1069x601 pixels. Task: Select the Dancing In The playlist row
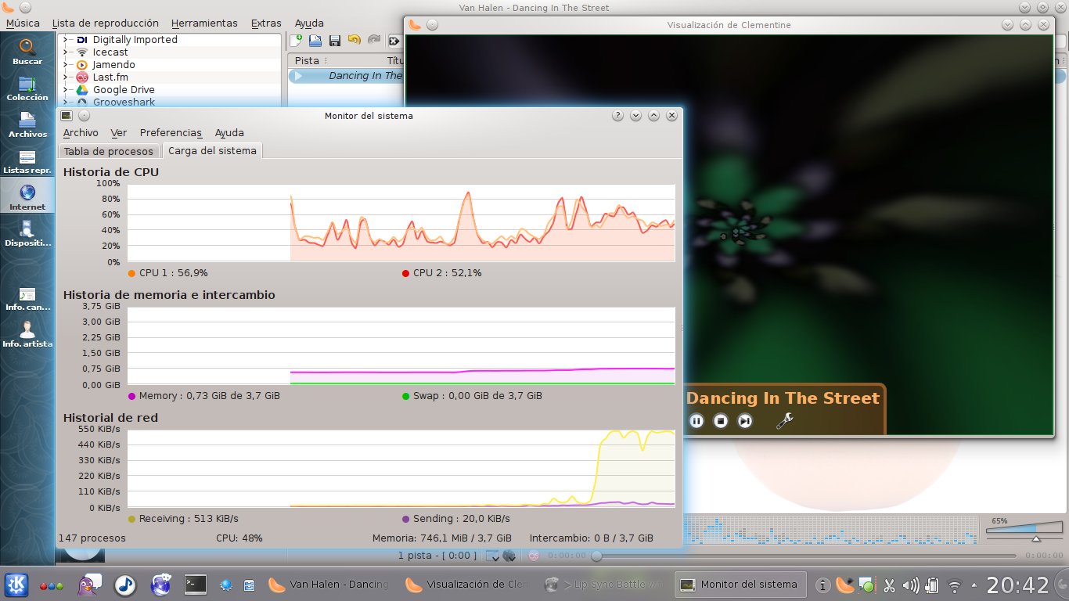346,76
